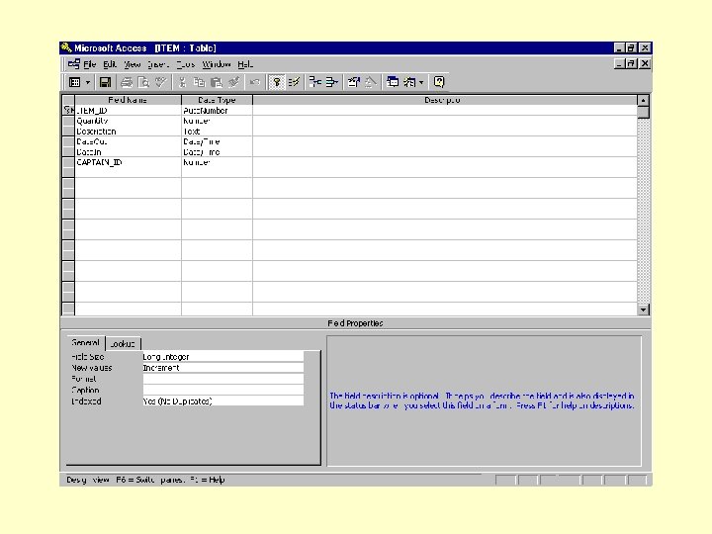Click the Office Assistant help icon

(x=439, y=82)
